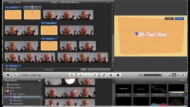Click the Title Text Here field in viewer
The image size is (190, 107).
click(x=151, y=34)
